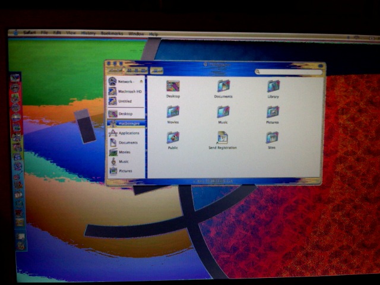
Task: Select the Untitled volume in the sidebar
Action: click(125, 101)
